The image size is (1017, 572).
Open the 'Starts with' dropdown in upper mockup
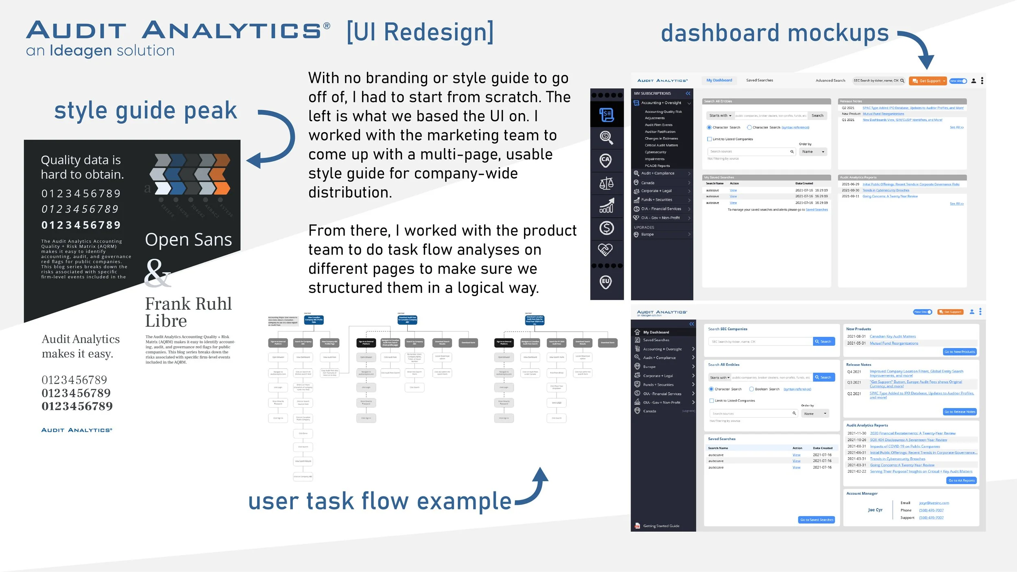click(720, 116)
